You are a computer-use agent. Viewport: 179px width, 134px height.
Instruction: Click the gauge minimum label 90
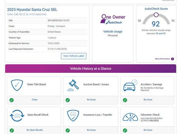tap(139, 21)
